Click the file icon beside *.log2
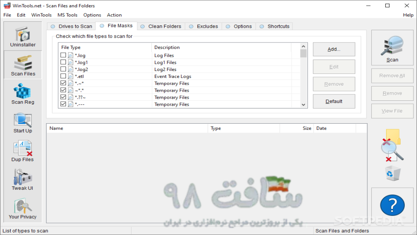 point(70,69)
